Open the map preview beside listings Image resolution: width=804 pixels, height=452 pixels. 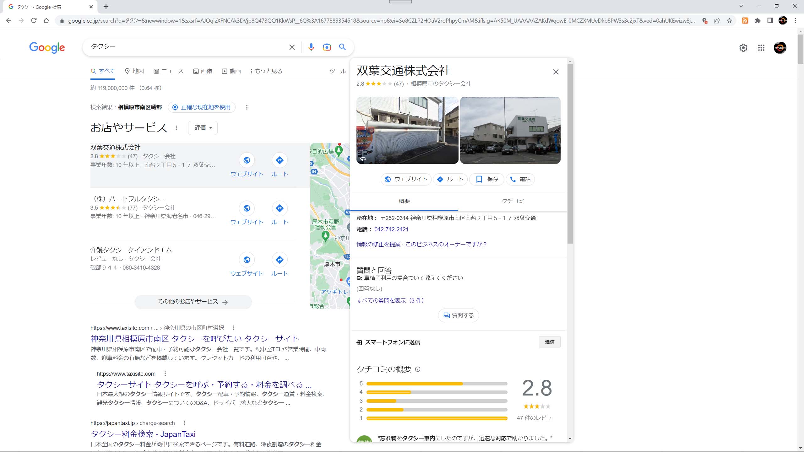330,226
